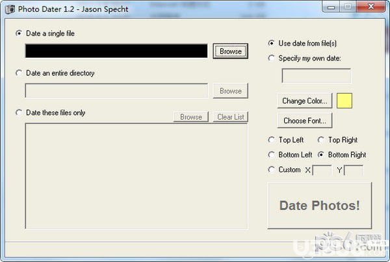Screen dimensions: 390x262
Task: Click the yellow color swatch
Action: [344, 101]
